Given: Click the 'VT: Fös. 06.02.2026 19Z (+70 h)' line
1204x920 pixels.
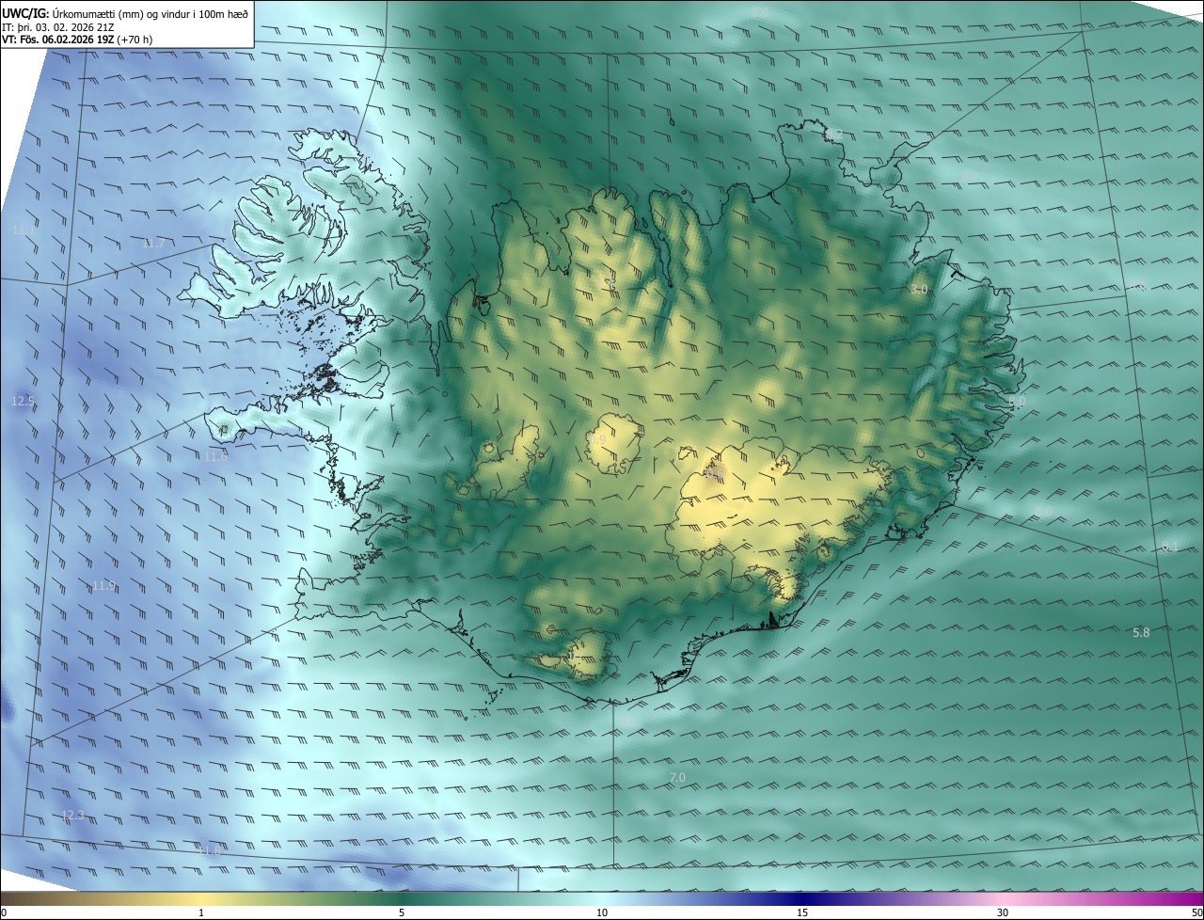Looking at the screenshot, I should [x=78, y=40].
